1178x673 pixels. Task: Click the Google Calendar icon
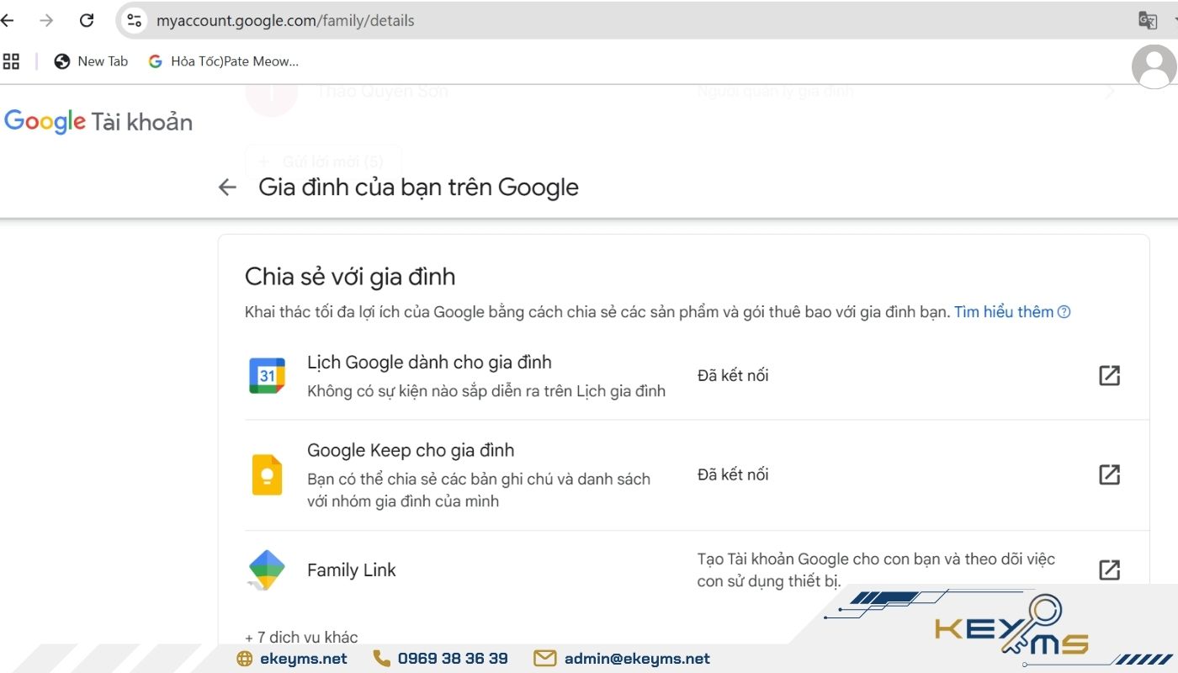(x=267, y=376)
